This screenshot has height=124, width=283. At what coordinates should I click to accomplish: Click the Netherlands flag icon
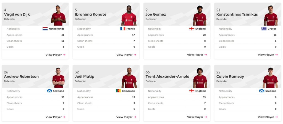click(x=45, y=29)
